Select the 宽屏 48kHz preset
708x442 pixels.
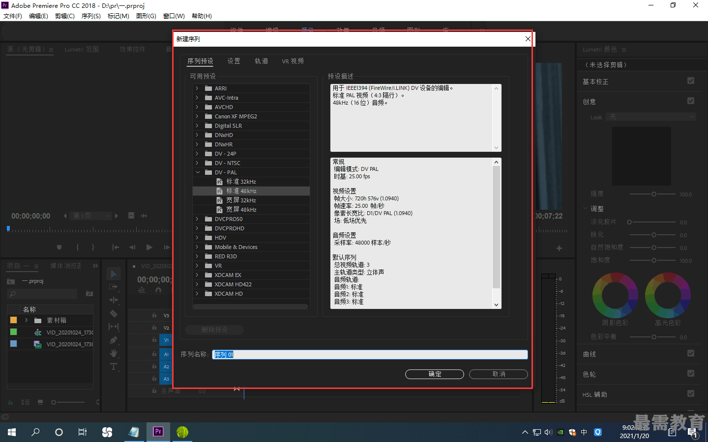click(x=241, y=210)
